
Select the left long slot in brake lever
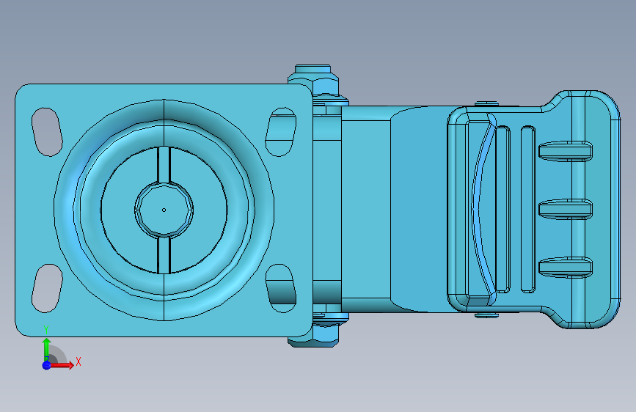[503, 209]
